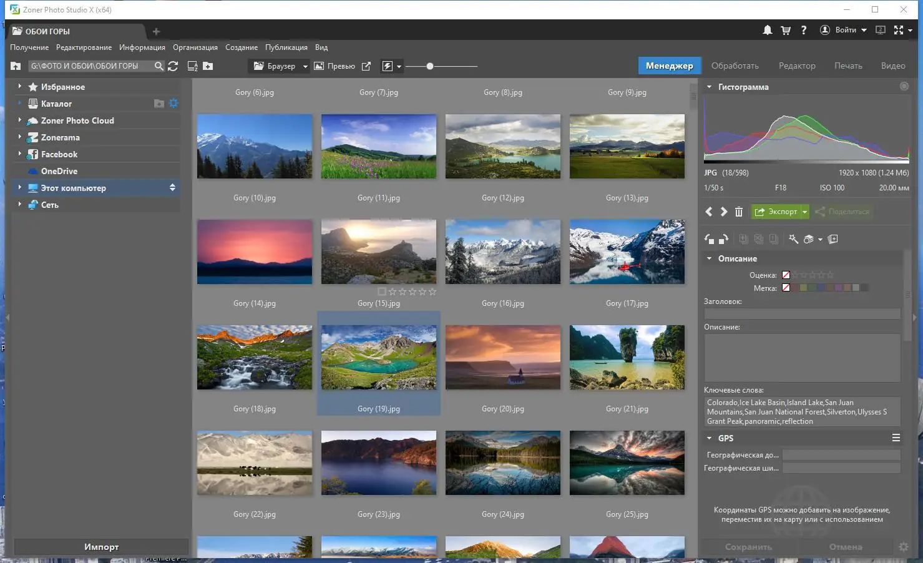Click the sort order icon next to address bar
The height and width of the screenshot is (563, 923).
192,66
